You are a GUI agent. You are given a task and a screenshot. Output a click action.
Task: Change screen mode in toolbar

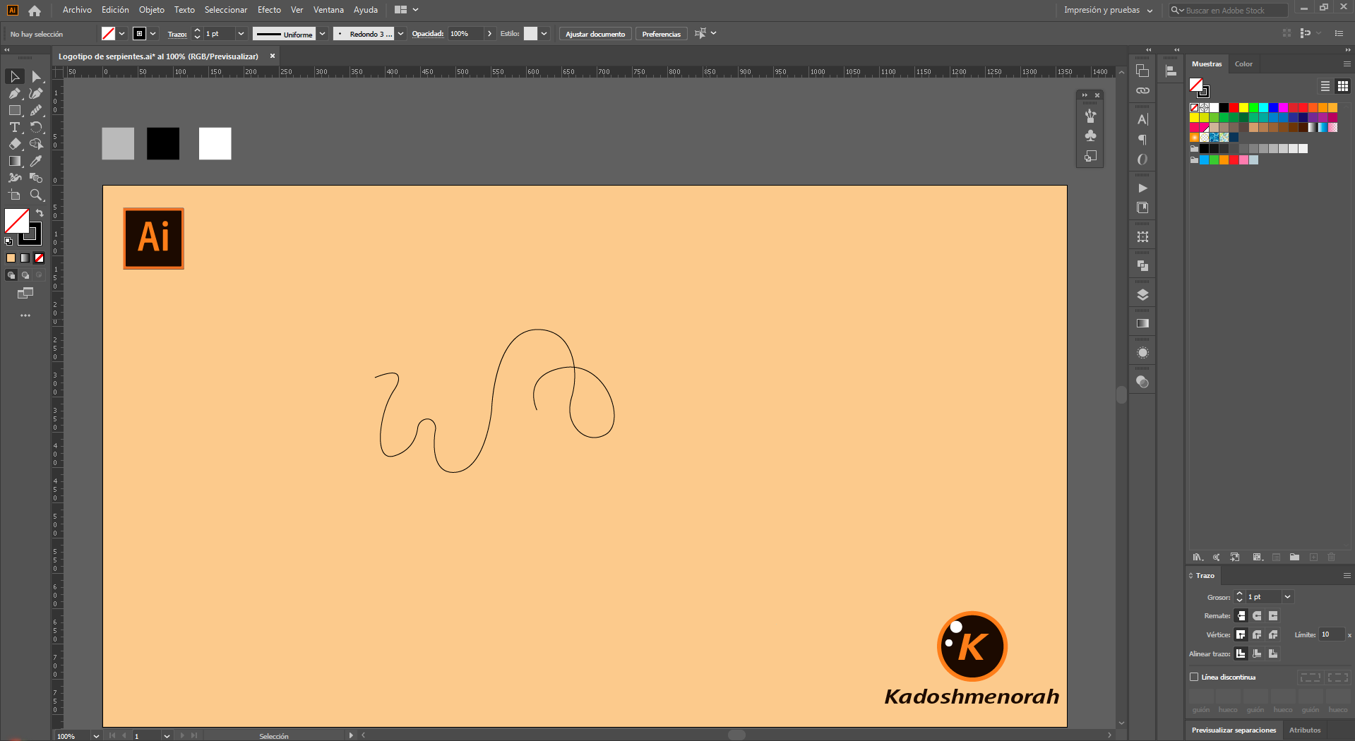[25, 293]
